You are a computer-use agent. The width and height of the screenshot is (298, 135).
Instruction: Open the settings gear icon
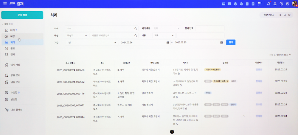click(x=288, y=4)
